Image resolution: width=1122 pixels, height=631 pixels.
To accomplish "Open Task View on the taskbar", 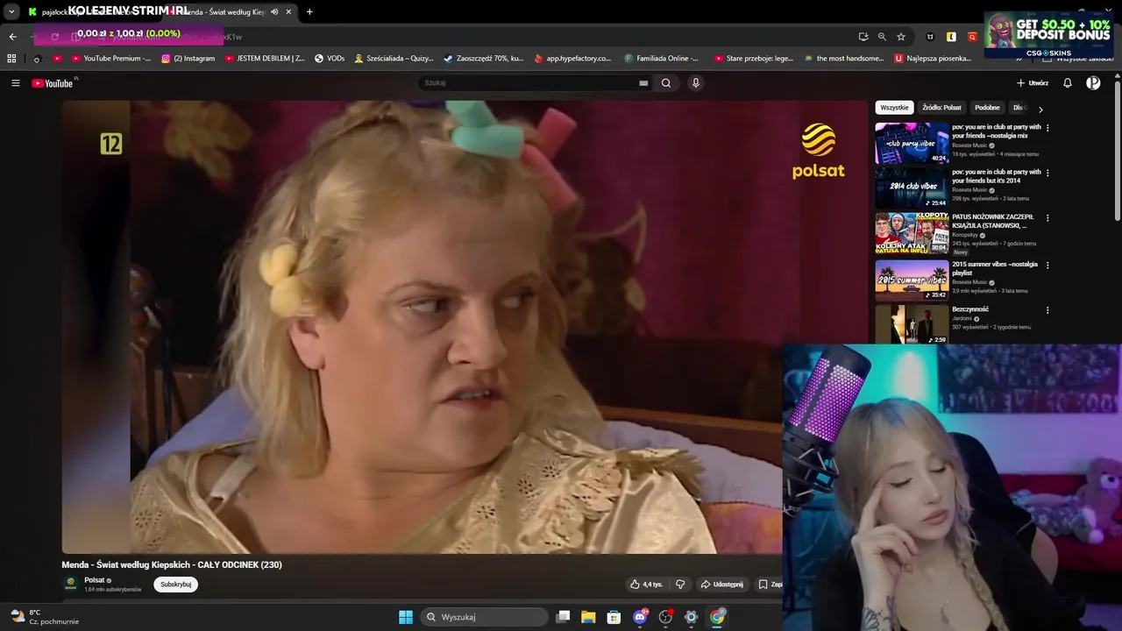I will (563, 617).
